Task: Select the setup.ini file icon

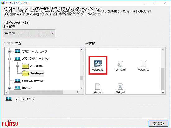Action: click(x=120, y=64)
